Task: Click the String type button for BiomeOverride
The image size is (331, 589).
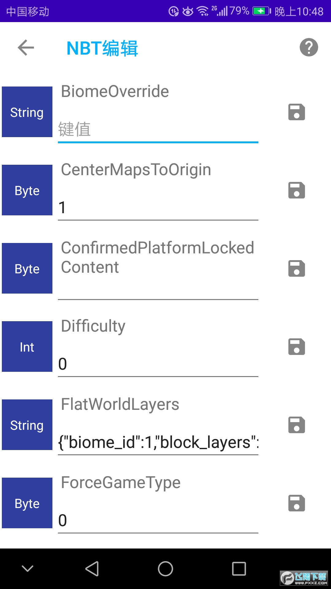Action: 27,112
